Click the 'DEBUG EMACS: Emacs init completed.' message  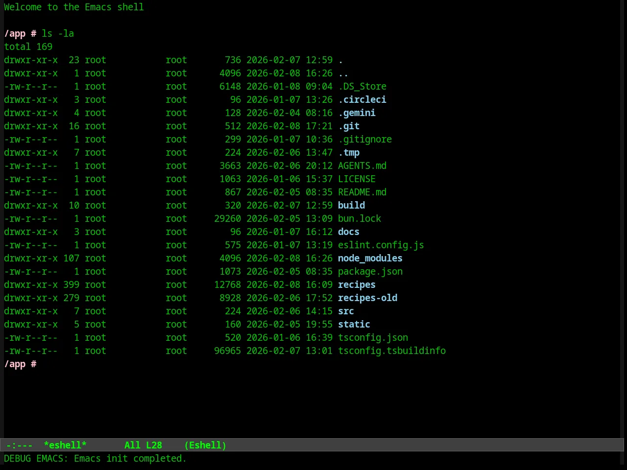[95, 458]
